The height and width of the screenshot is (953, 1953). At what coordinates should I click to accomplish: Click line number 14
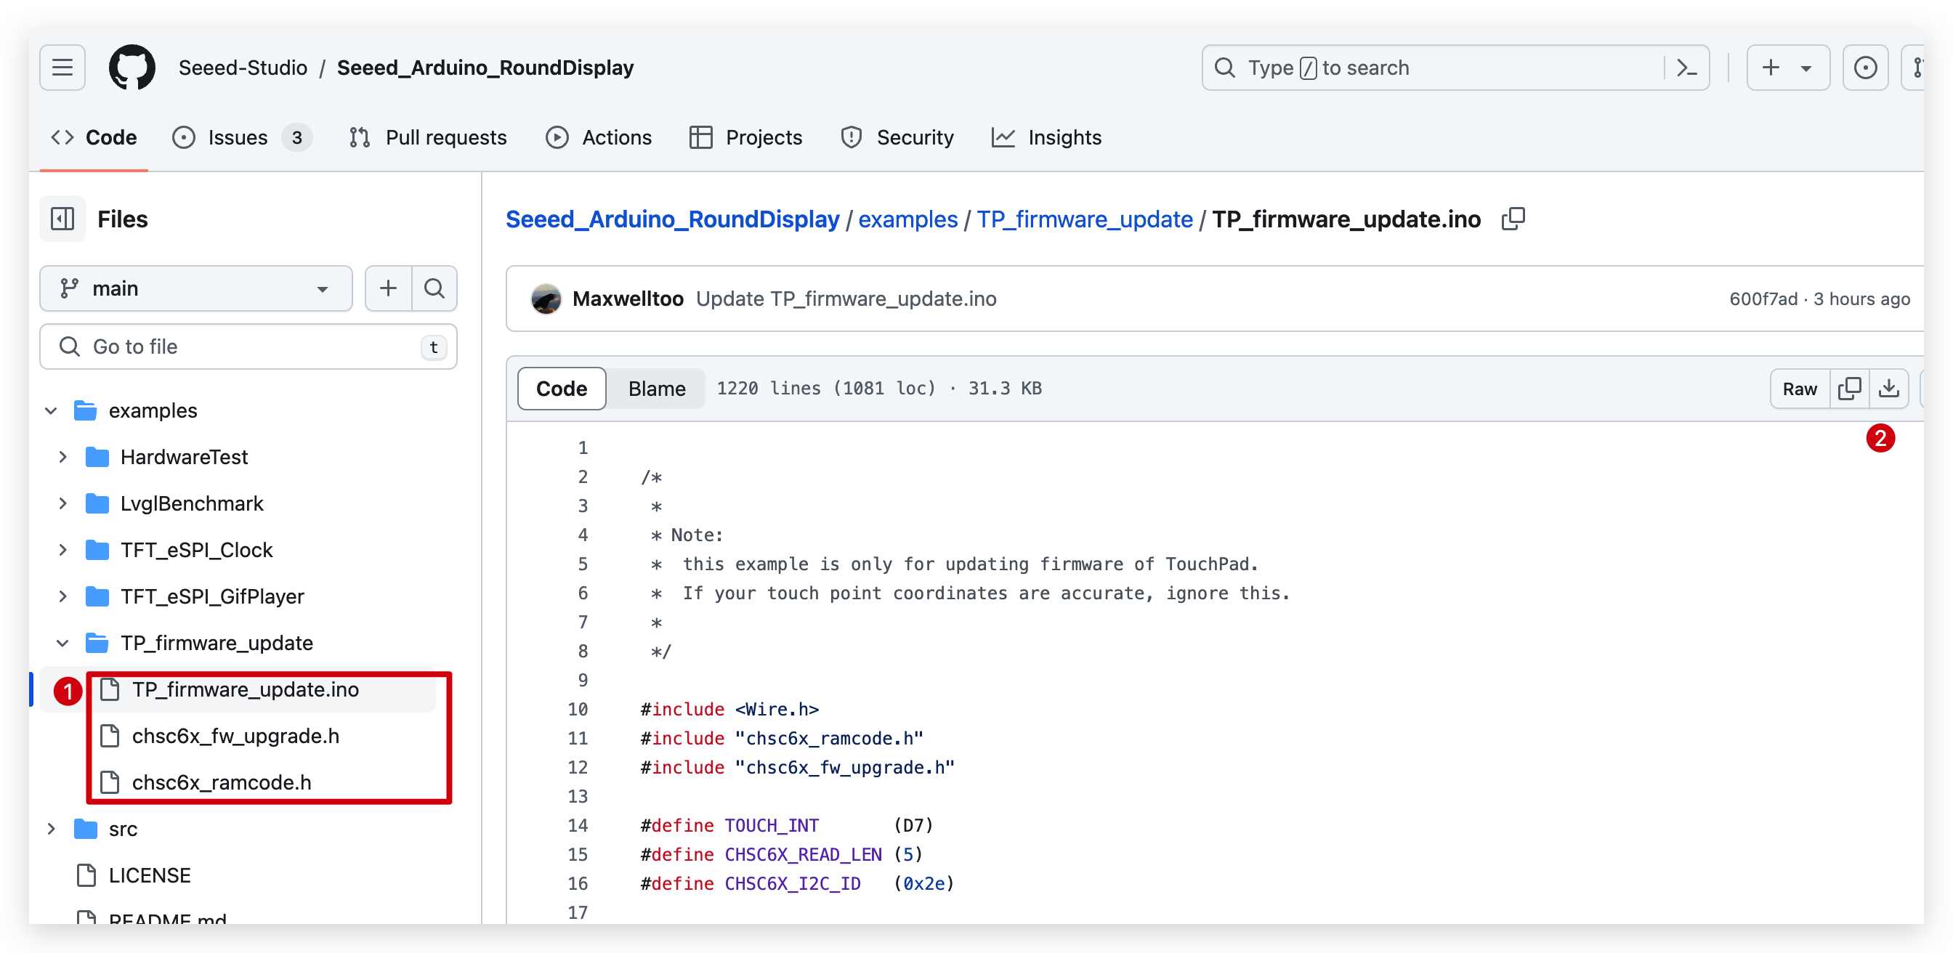tap(578, 825)
